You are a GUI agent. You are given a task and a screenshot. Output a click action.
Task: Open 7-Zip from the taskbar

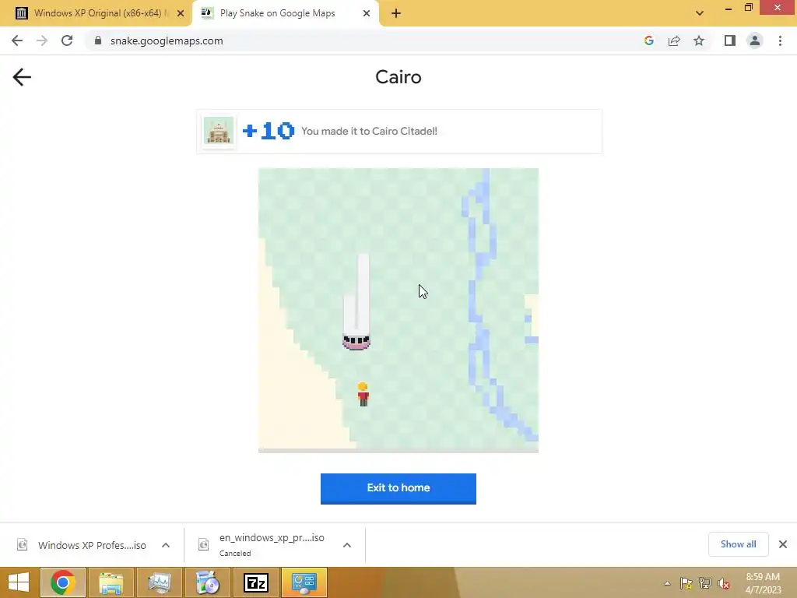[255, 582]
